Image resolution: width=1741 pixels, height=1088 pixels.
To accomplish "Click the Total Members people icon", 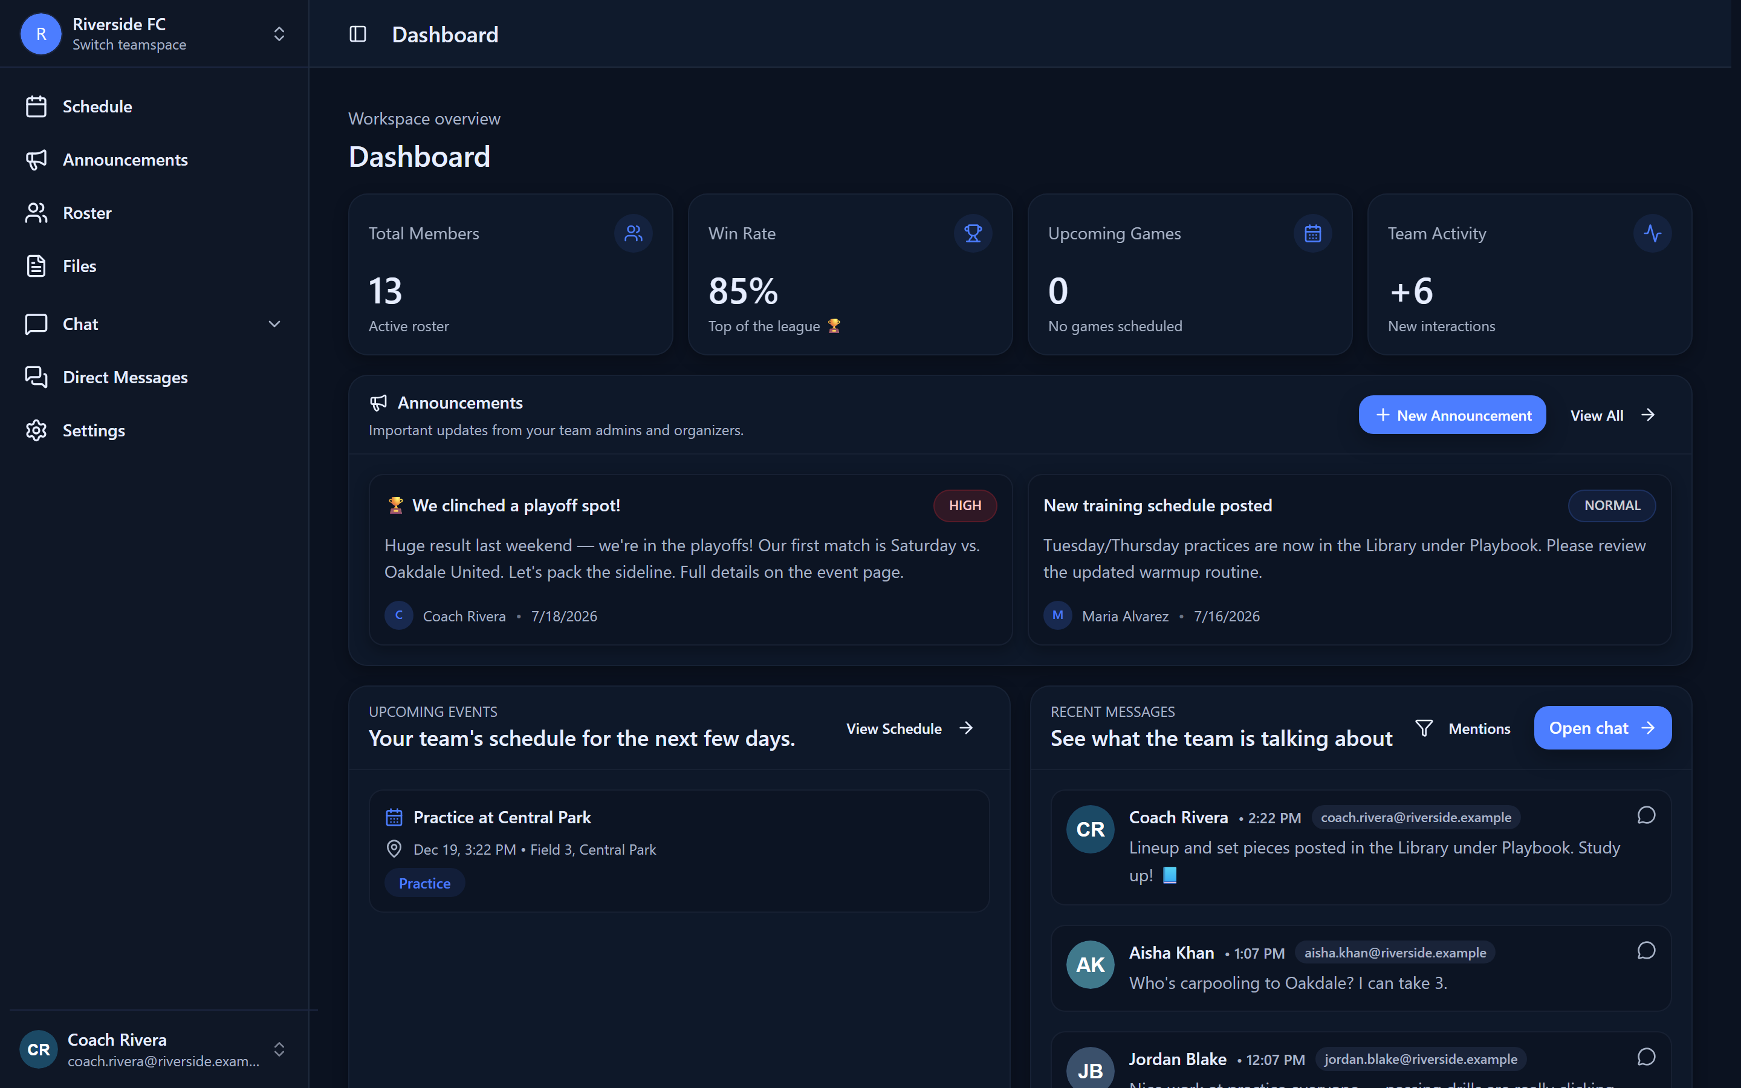I will pyautogui.click(x=633, y=233).
